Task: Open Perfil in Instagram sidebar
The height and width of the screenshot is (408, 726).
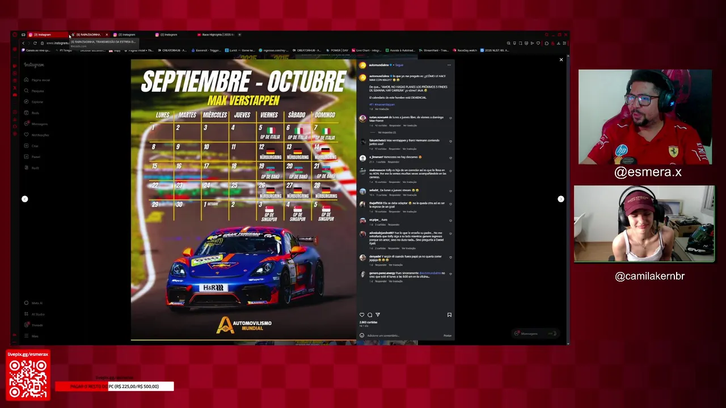Action: click(32, 168)
